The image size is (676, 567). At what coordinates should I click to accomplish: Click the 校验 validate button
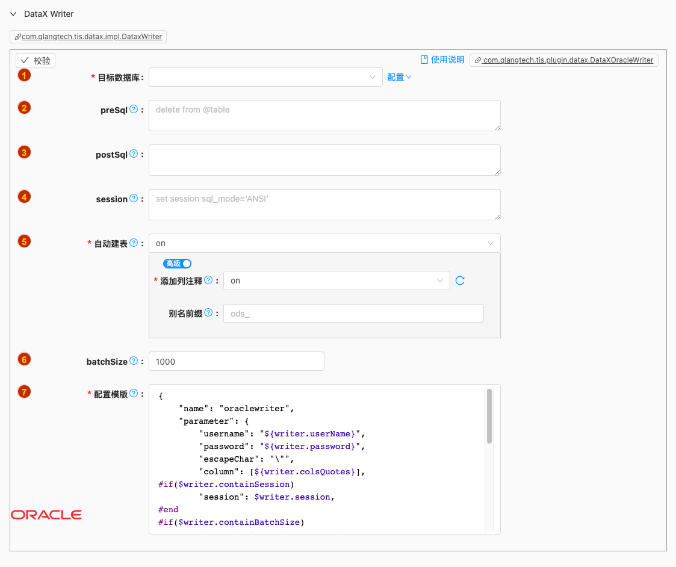tap(36, 60)
